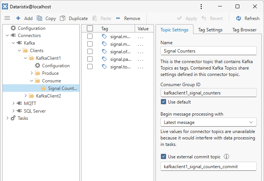Check the select-all checkbox in Tag header
This screenshot has width=264, height=181.
[x=90, y=28]
